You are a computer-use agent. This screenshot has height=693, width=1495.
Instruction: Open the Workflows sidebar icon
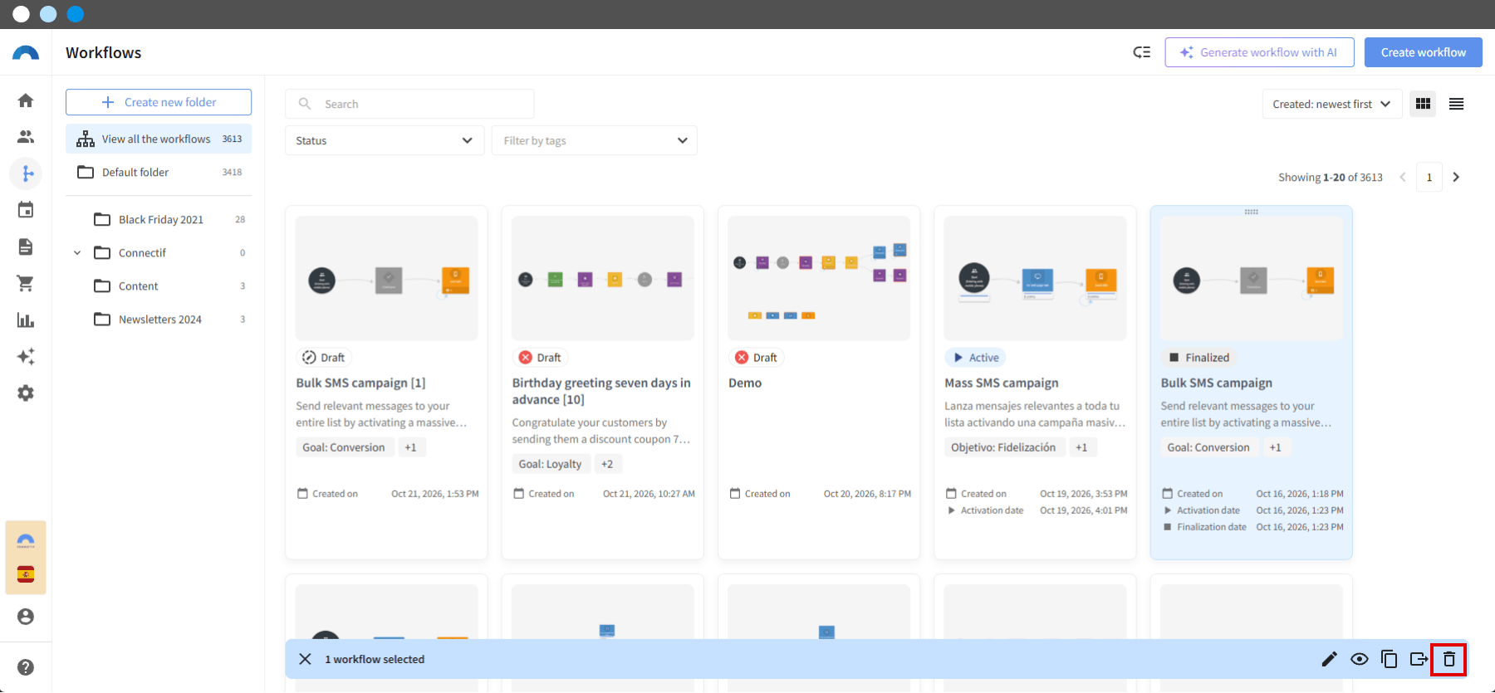pos(26,173)
